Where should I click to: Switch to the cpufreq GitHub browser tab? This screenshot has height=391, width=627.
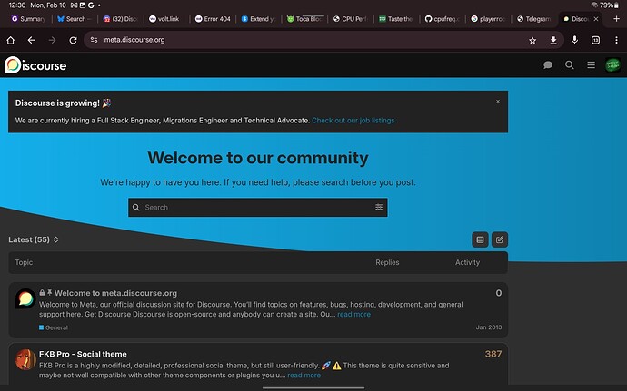(x=443, y=19)
